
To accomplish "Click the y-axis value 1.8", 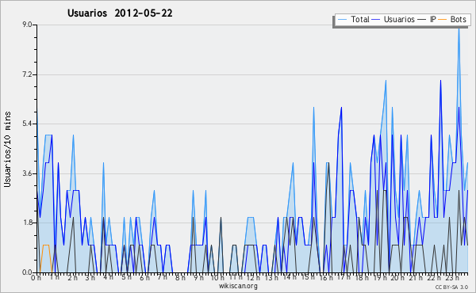I will point(27,223).
